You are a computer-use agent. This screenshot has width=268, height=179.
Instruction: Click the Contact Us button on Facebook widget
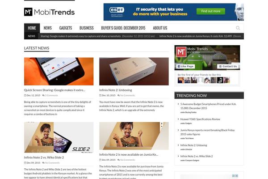tap(228, 66)
